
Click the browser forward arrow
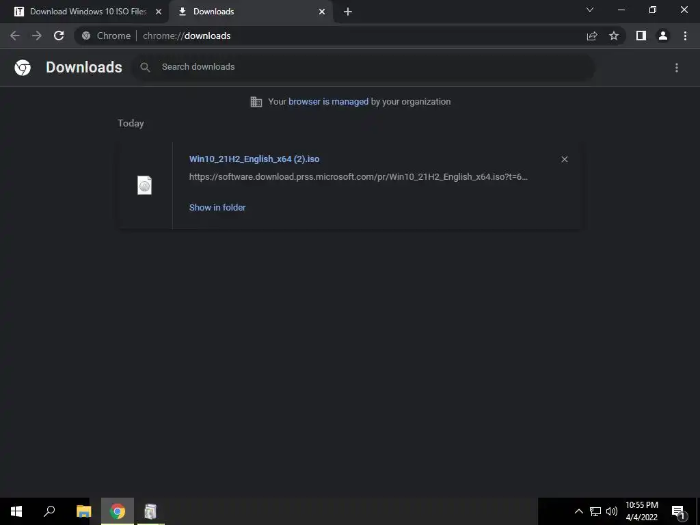(37, 36)
